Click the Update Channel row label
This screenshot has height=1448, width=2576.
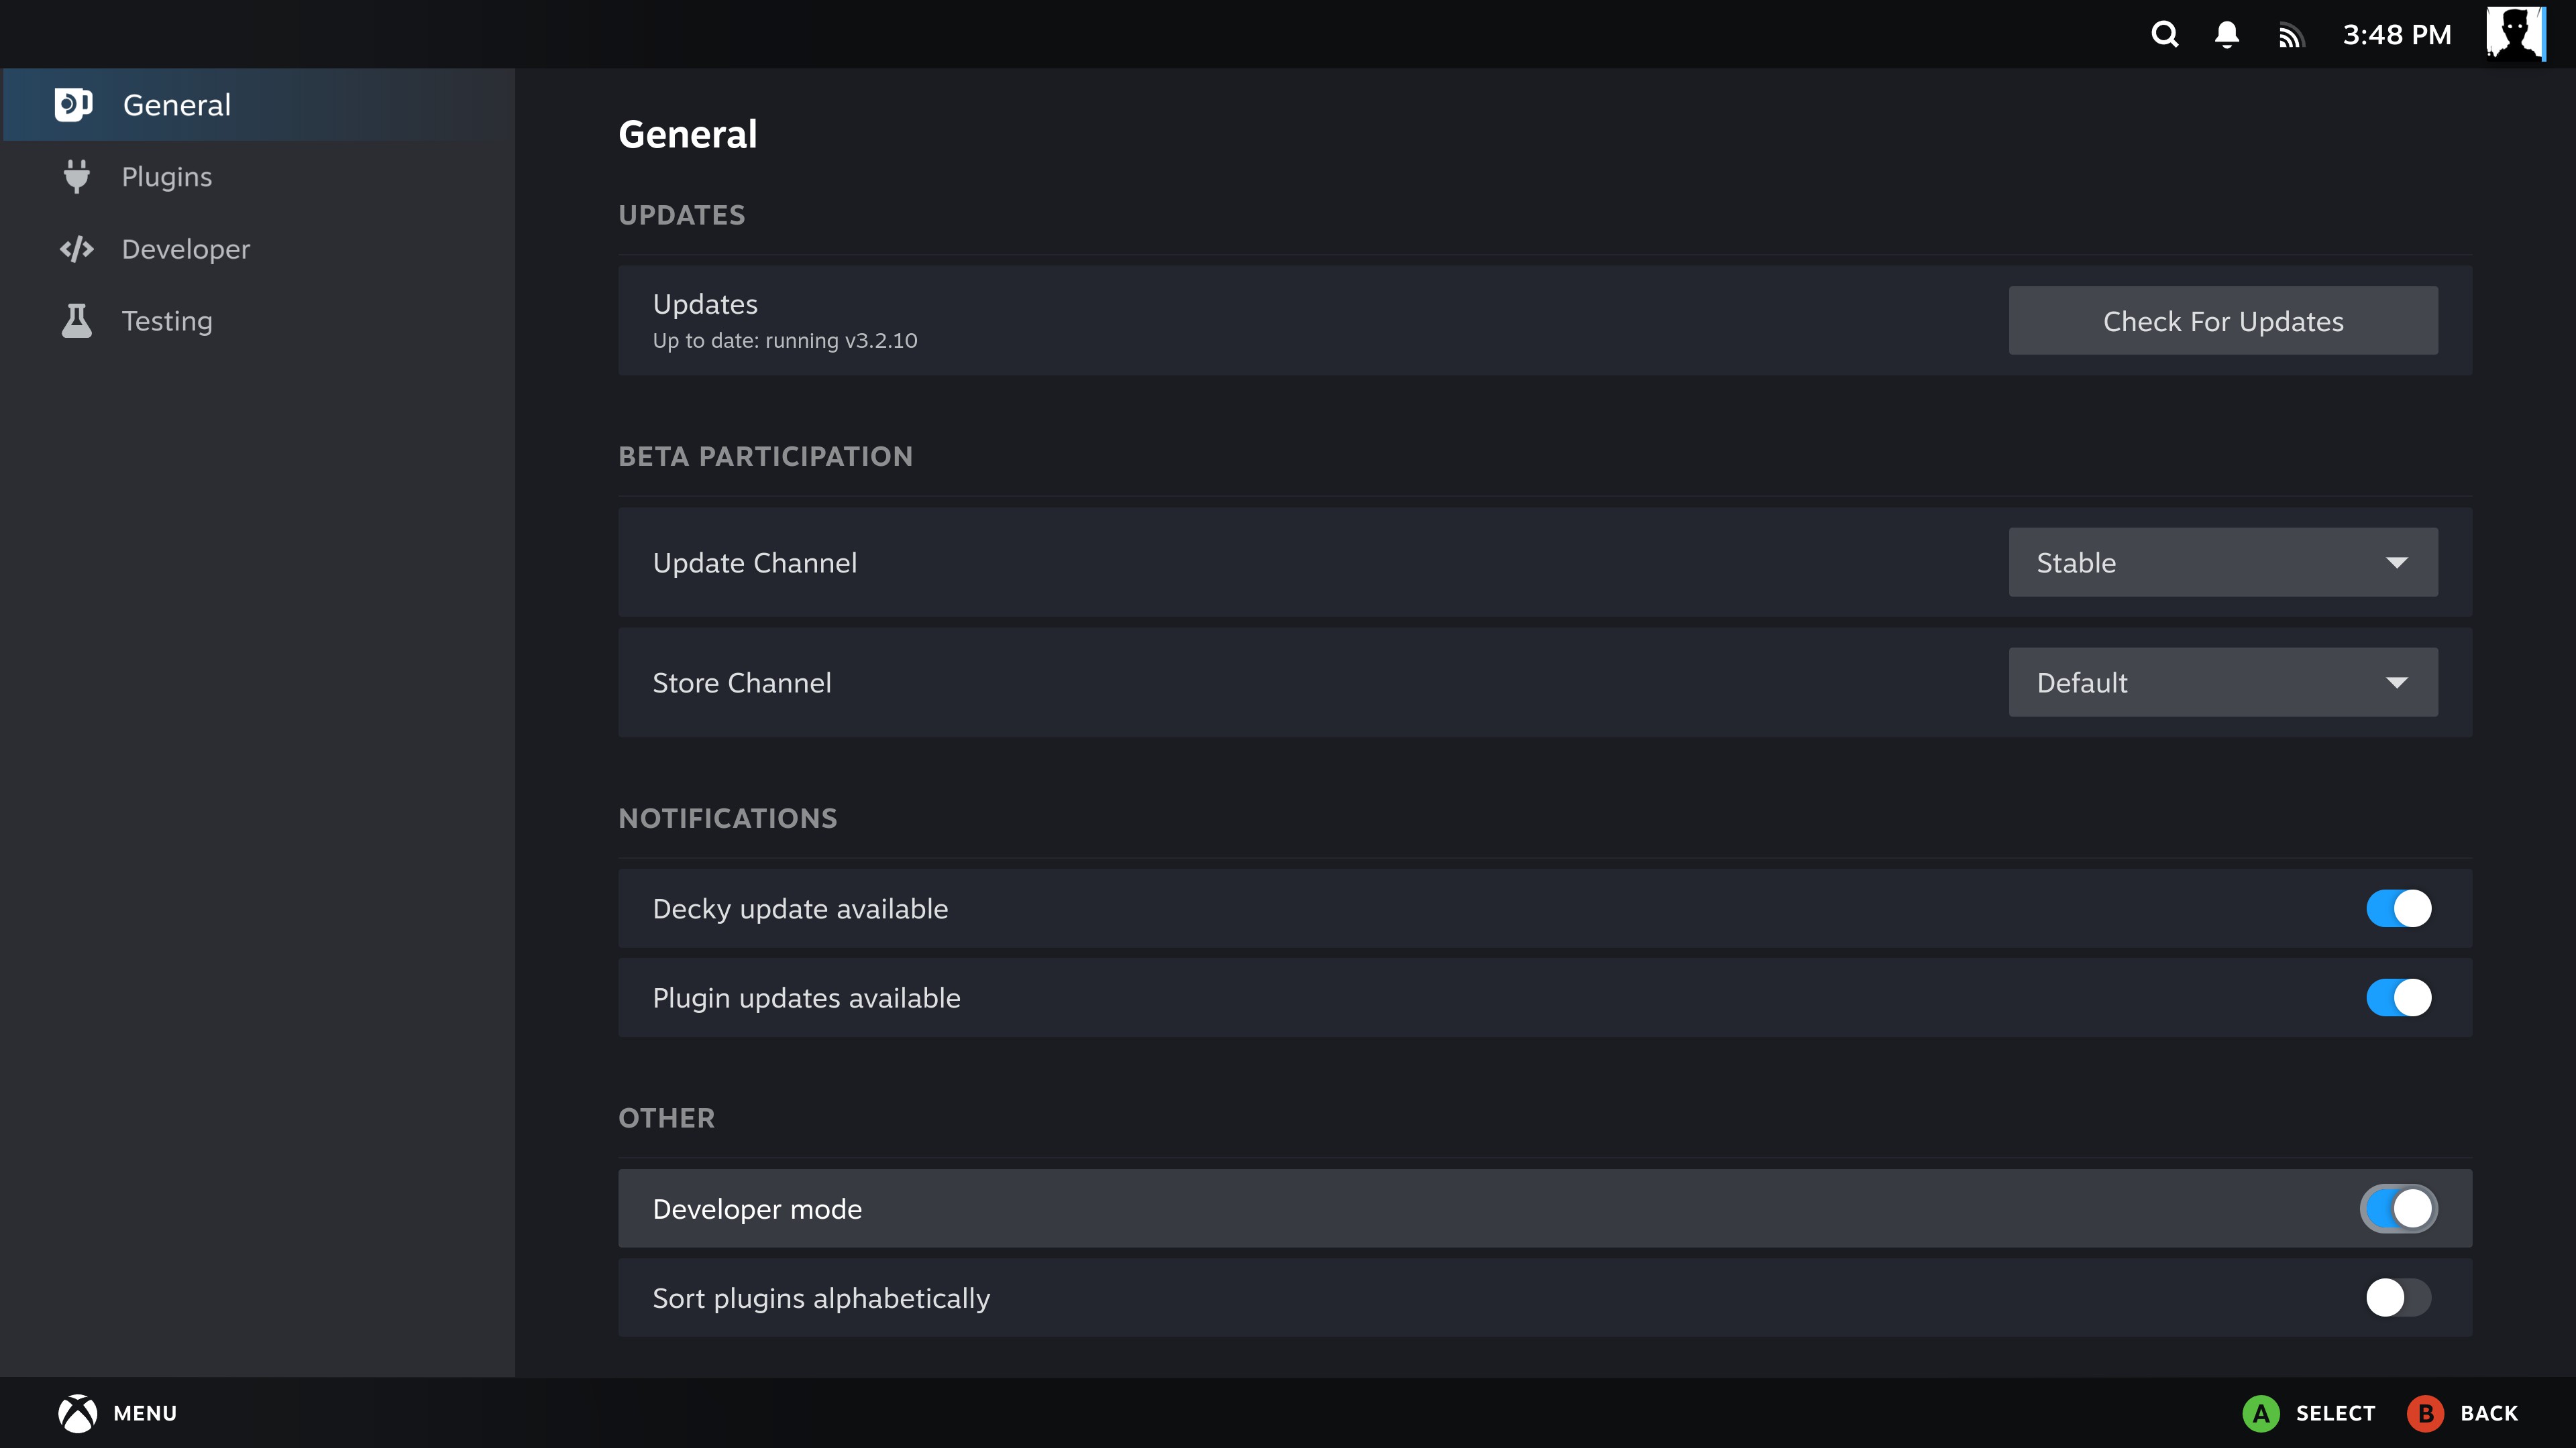754,562
